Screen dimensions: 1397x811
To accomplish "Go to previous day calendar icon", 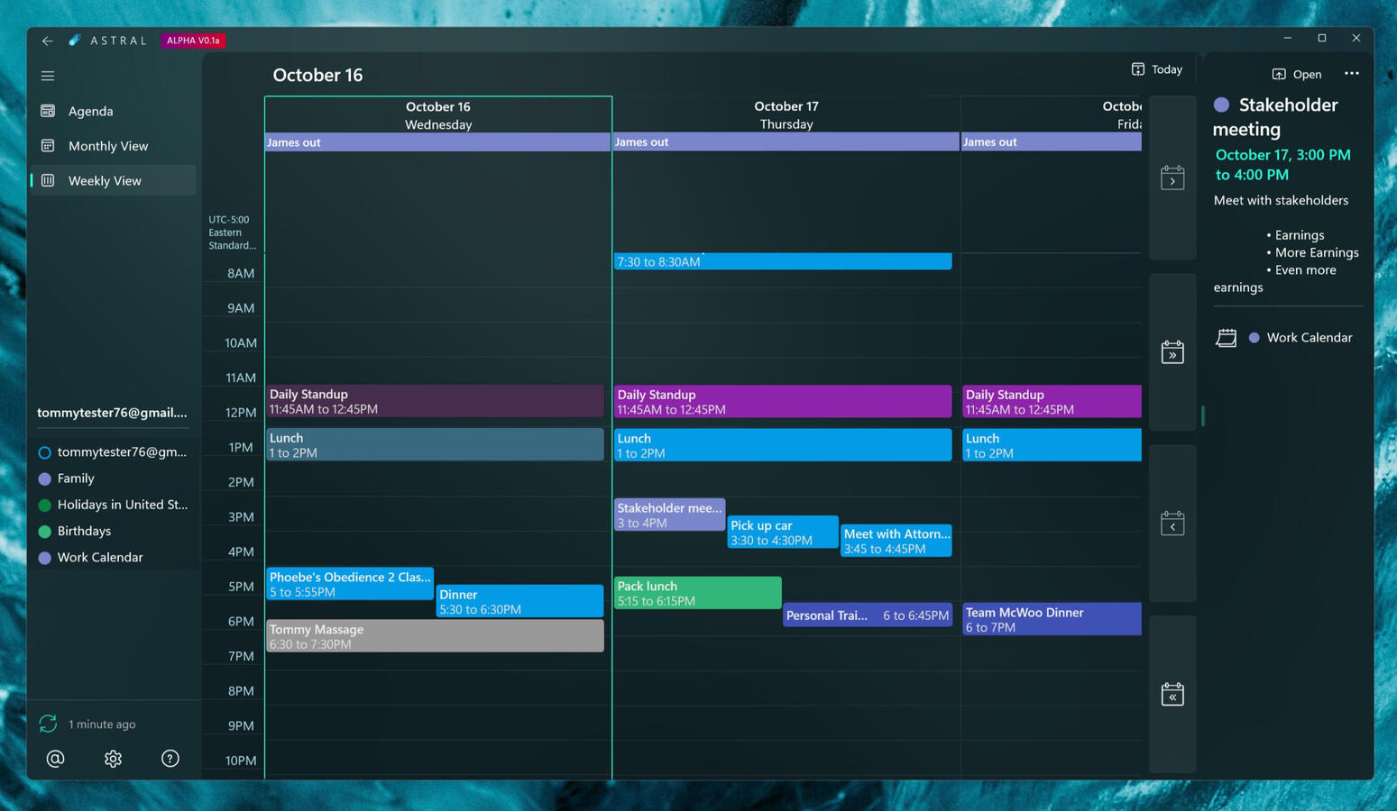I will 1172,524.
